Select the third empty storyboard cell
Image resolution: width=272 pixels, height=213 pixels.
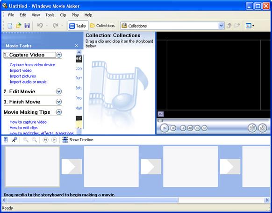191,167
